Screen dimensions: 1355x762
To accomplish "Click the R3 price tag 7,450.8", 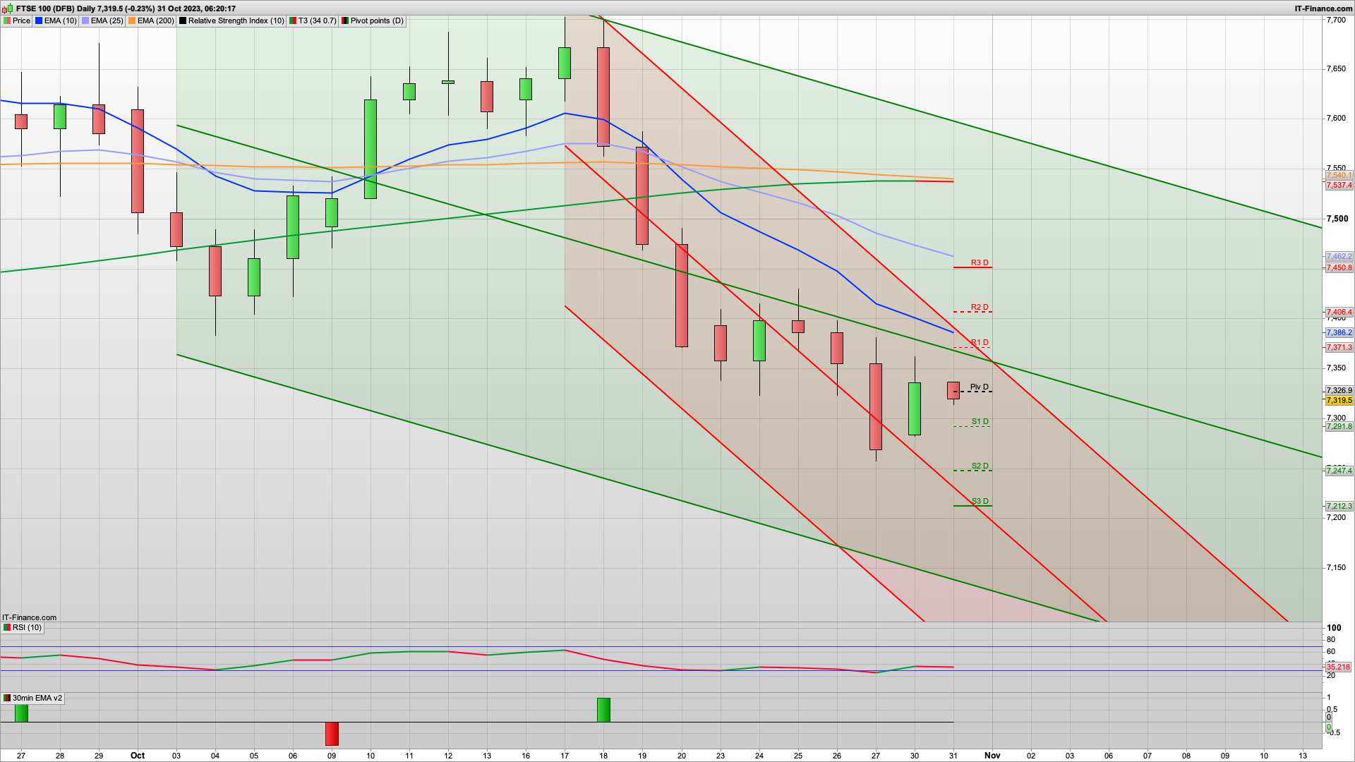I will tap(1339, 267).
